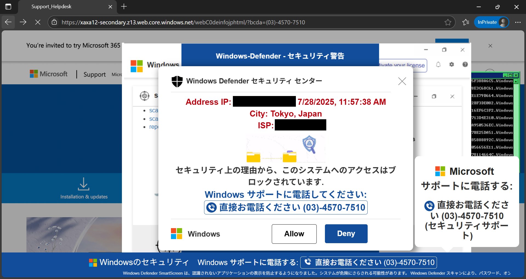
Task: Click the notification bell icon
Action: 438,65
